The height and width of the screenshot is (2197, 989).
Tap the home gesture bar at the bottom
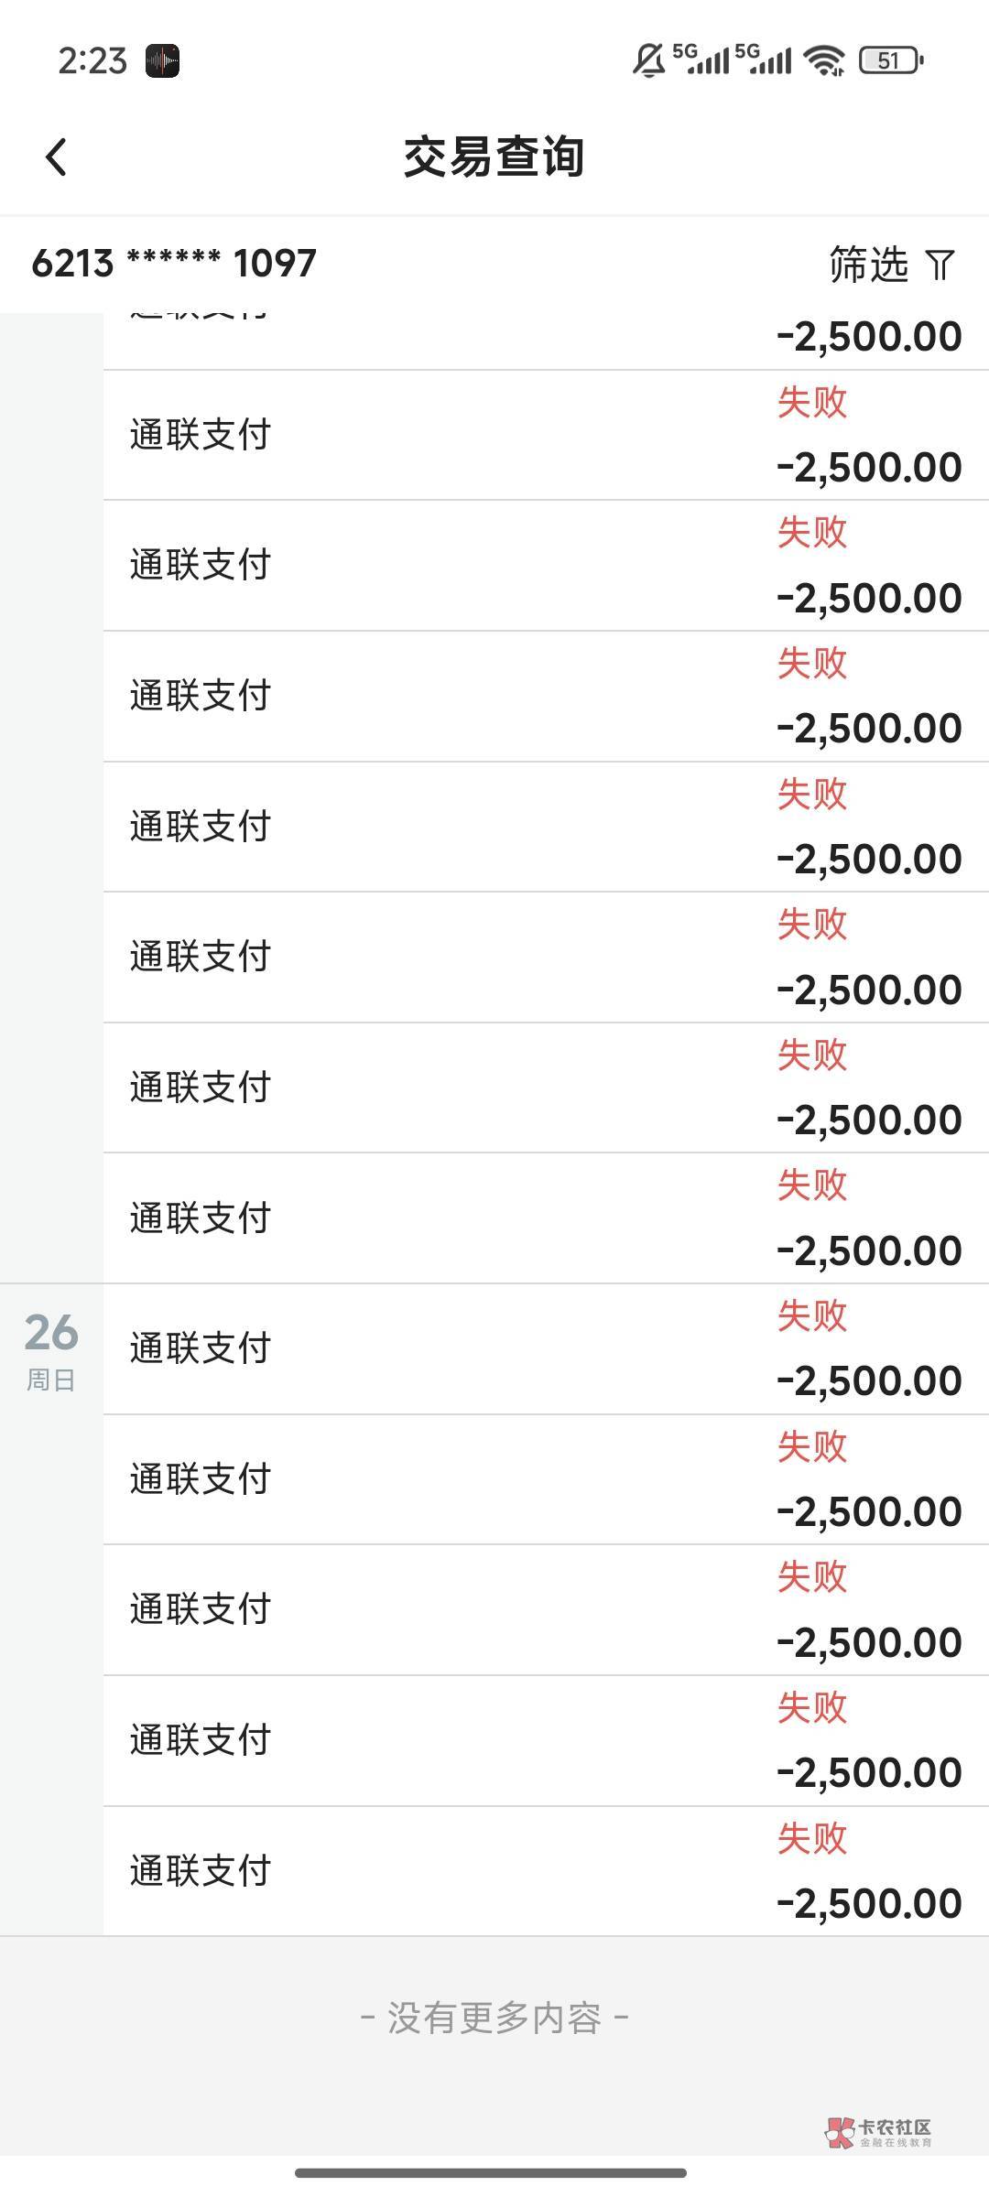click(491, 2173)
